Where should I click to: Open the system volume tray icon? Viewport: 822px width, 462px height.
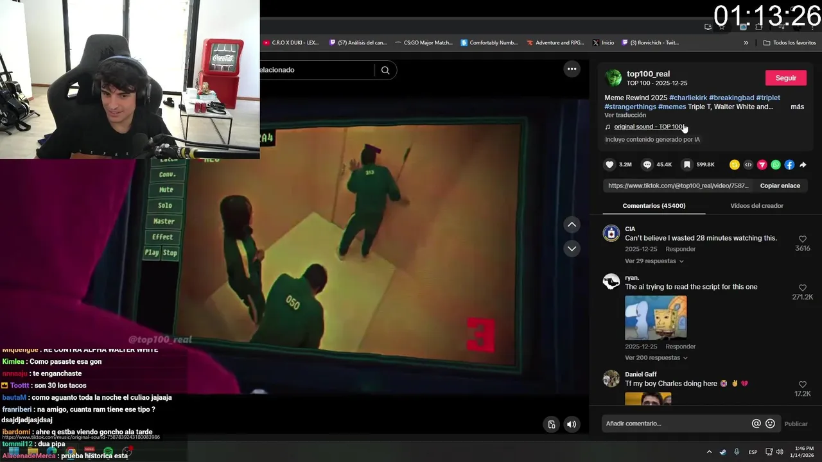click(780, 452)
